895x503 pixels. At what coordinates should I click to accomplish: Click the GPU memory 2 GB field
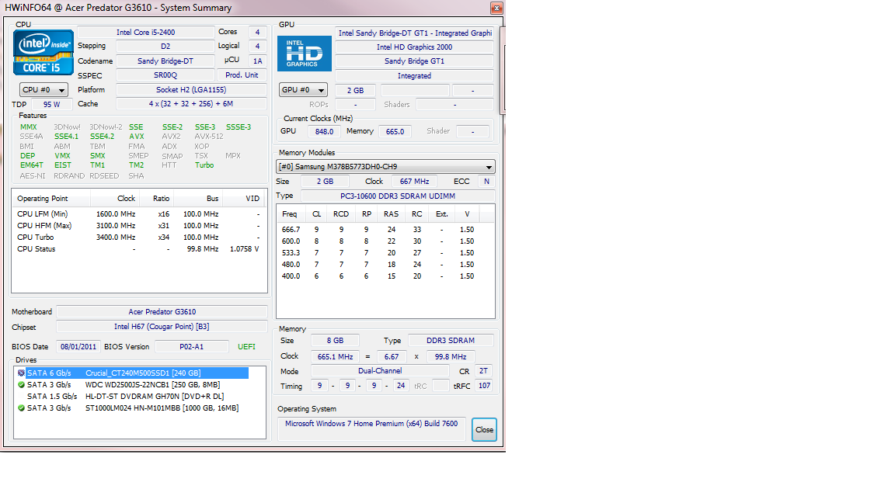[x=355, y=90]
